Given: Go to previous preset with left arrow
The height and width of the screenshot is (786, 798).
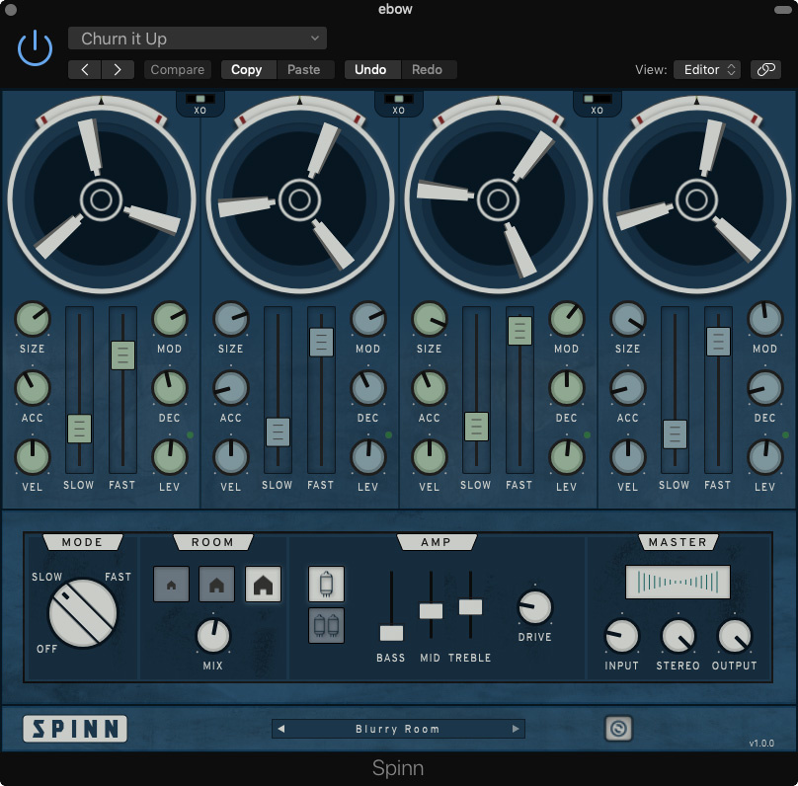Looking at the screenshot, I should (x=85, y=70).
